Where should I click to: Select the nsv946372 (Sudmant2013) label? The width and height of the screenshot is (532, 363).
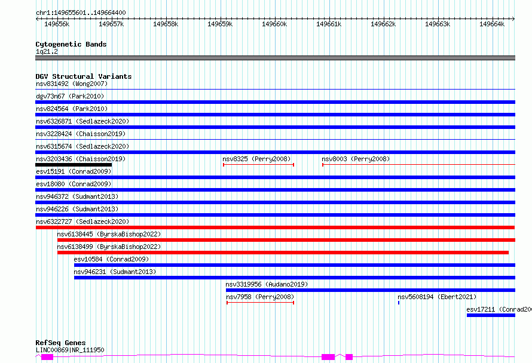coord(77,196)
